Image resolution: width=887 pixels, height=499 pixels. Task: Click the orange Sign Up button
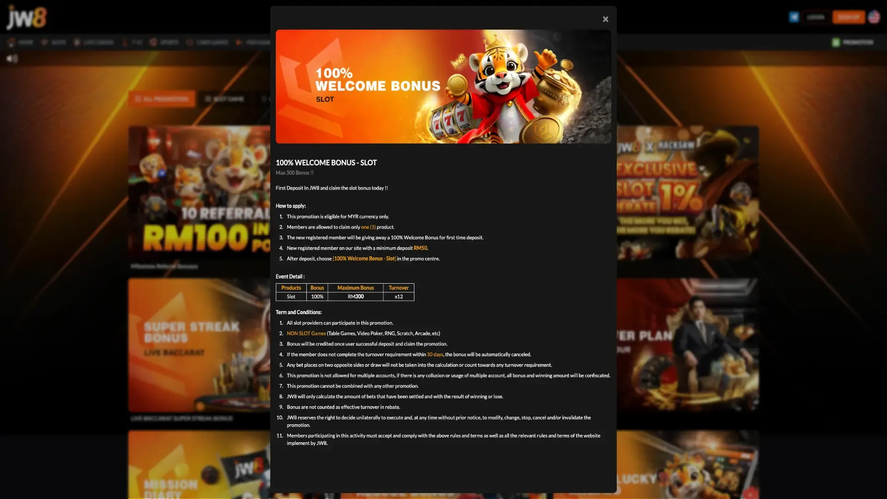click(849, 17)
